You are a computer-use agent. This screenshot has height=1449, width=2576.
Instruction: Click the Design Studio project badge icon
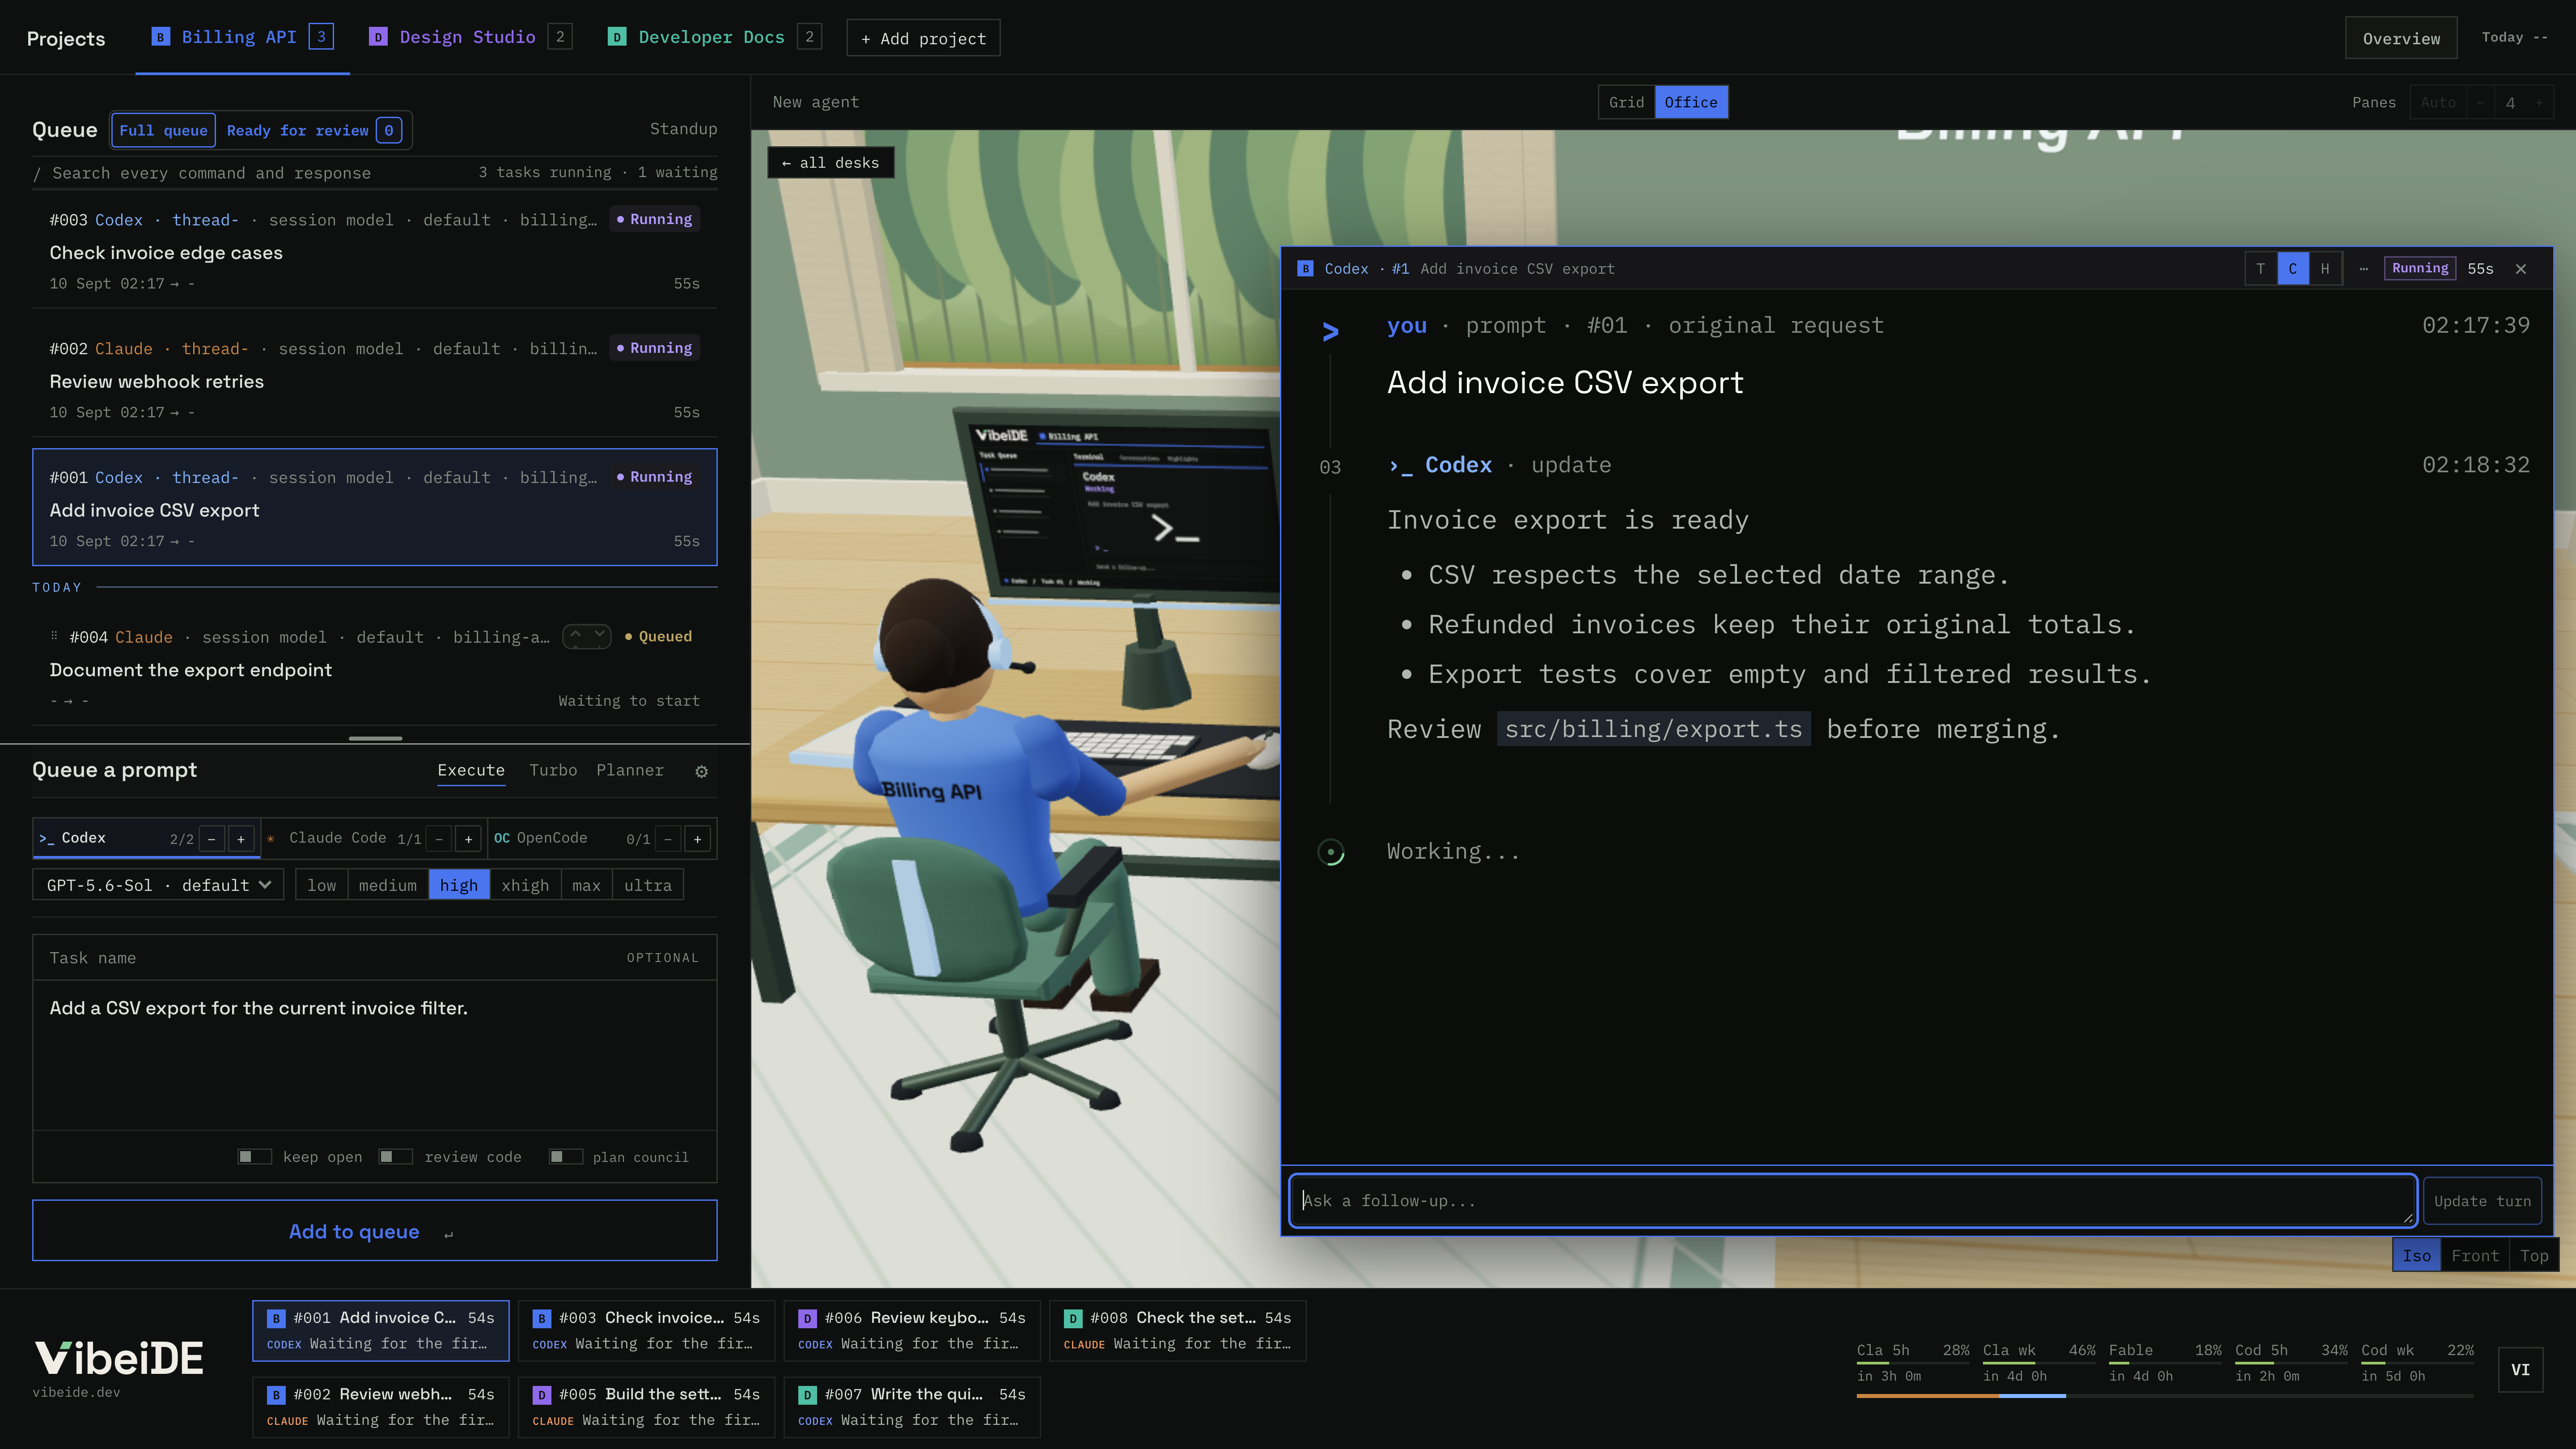tap(378, 37)
